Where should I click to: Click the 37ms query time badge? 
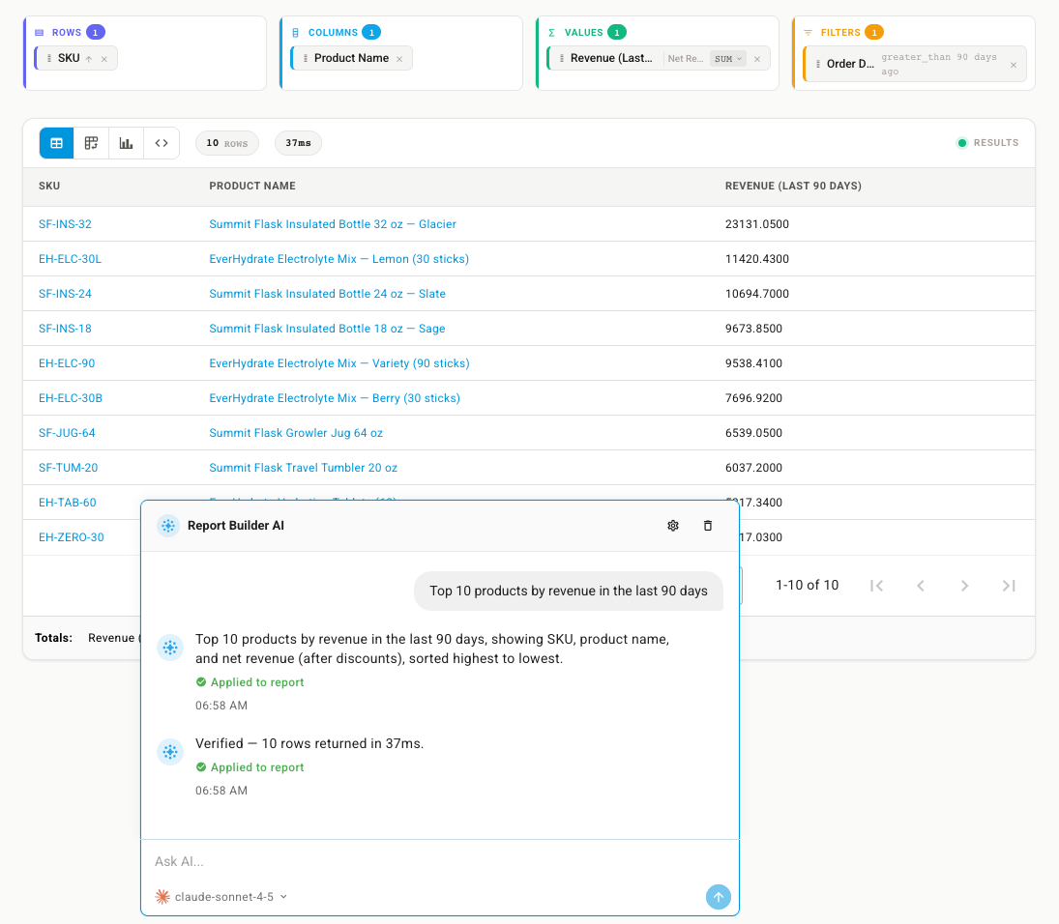pos(298,143)
